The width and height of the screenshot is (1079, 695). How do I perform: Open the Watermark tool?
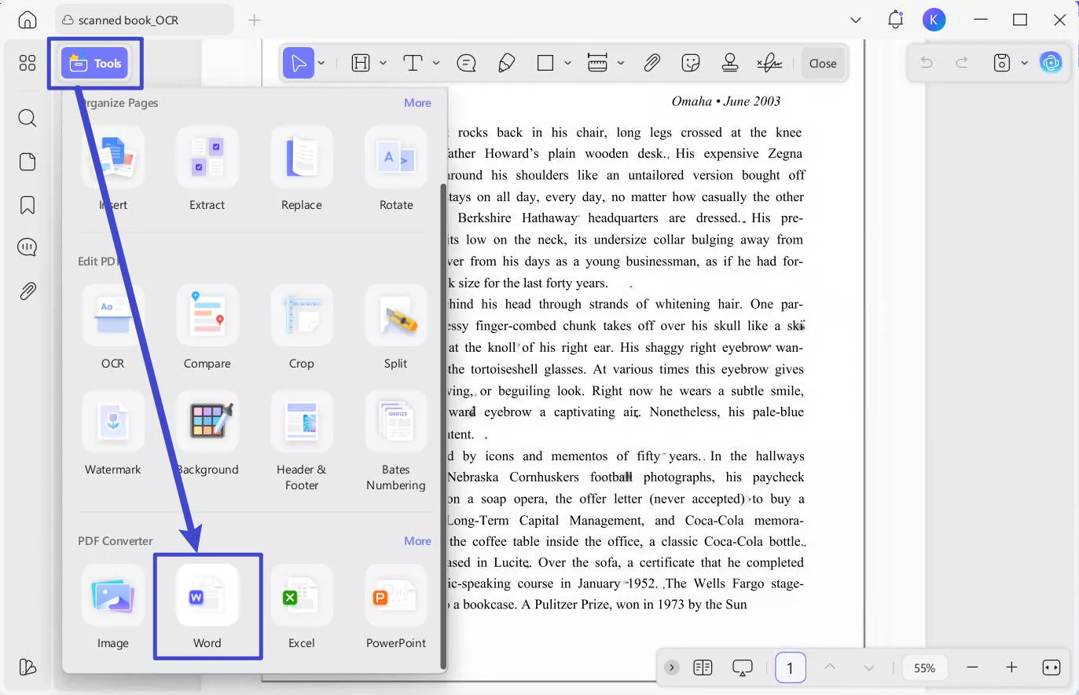pyautogui.click(x=112, y=433)
